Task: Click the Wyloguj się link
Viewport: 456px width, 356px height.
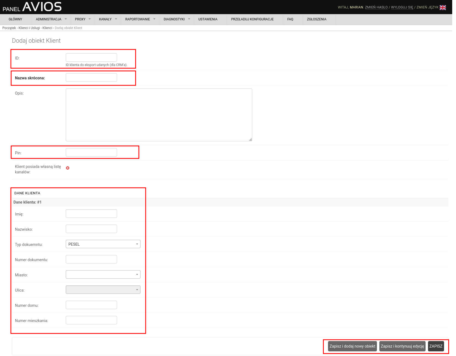Action: [x=402, y=7]
